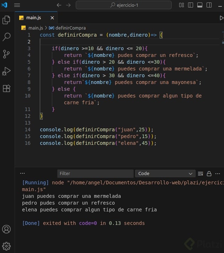The height and width of the screenshot is (253, 224).
Task: Clear the output panel with the list icon
Action: 201,174
